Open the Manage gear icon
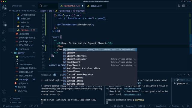The height and width of the screenshot is (108, 192). click(x=4, y=100)
